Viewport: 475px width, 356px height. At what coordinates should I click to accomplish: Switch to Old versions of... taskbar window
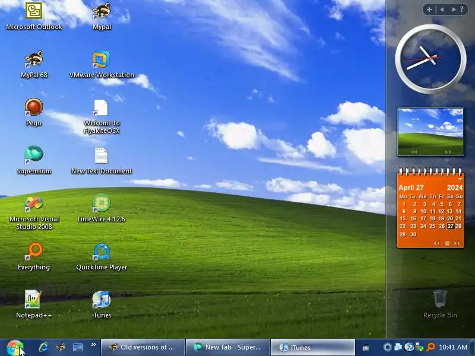click(x=142, y=347)
